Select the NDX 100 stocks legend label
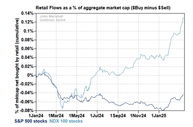Image resolution: width=193 pixels, height=127 pixels. pos(66,120)
